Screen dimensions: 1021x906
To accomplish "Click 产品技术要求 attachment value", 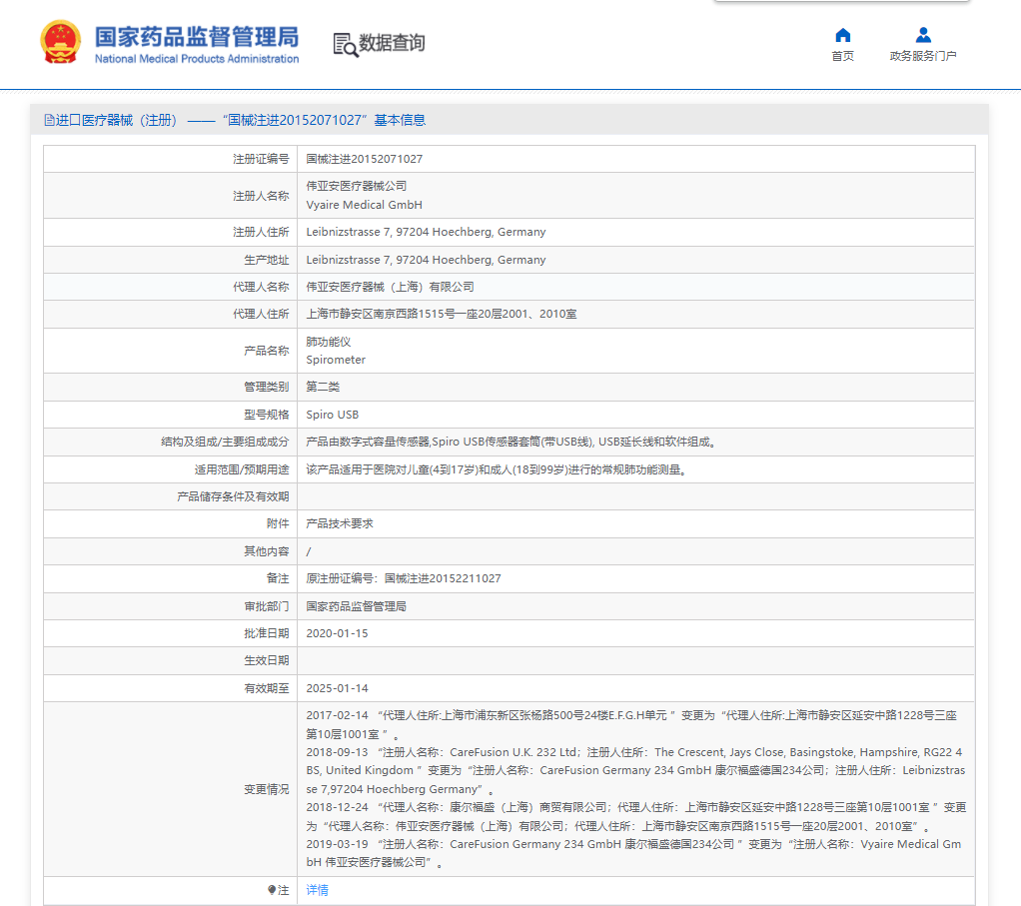I will (x=340, y=524).
